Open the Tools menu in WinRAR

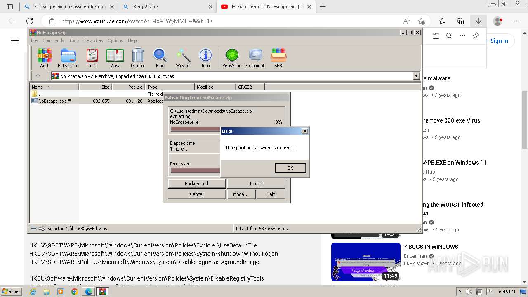74,40
